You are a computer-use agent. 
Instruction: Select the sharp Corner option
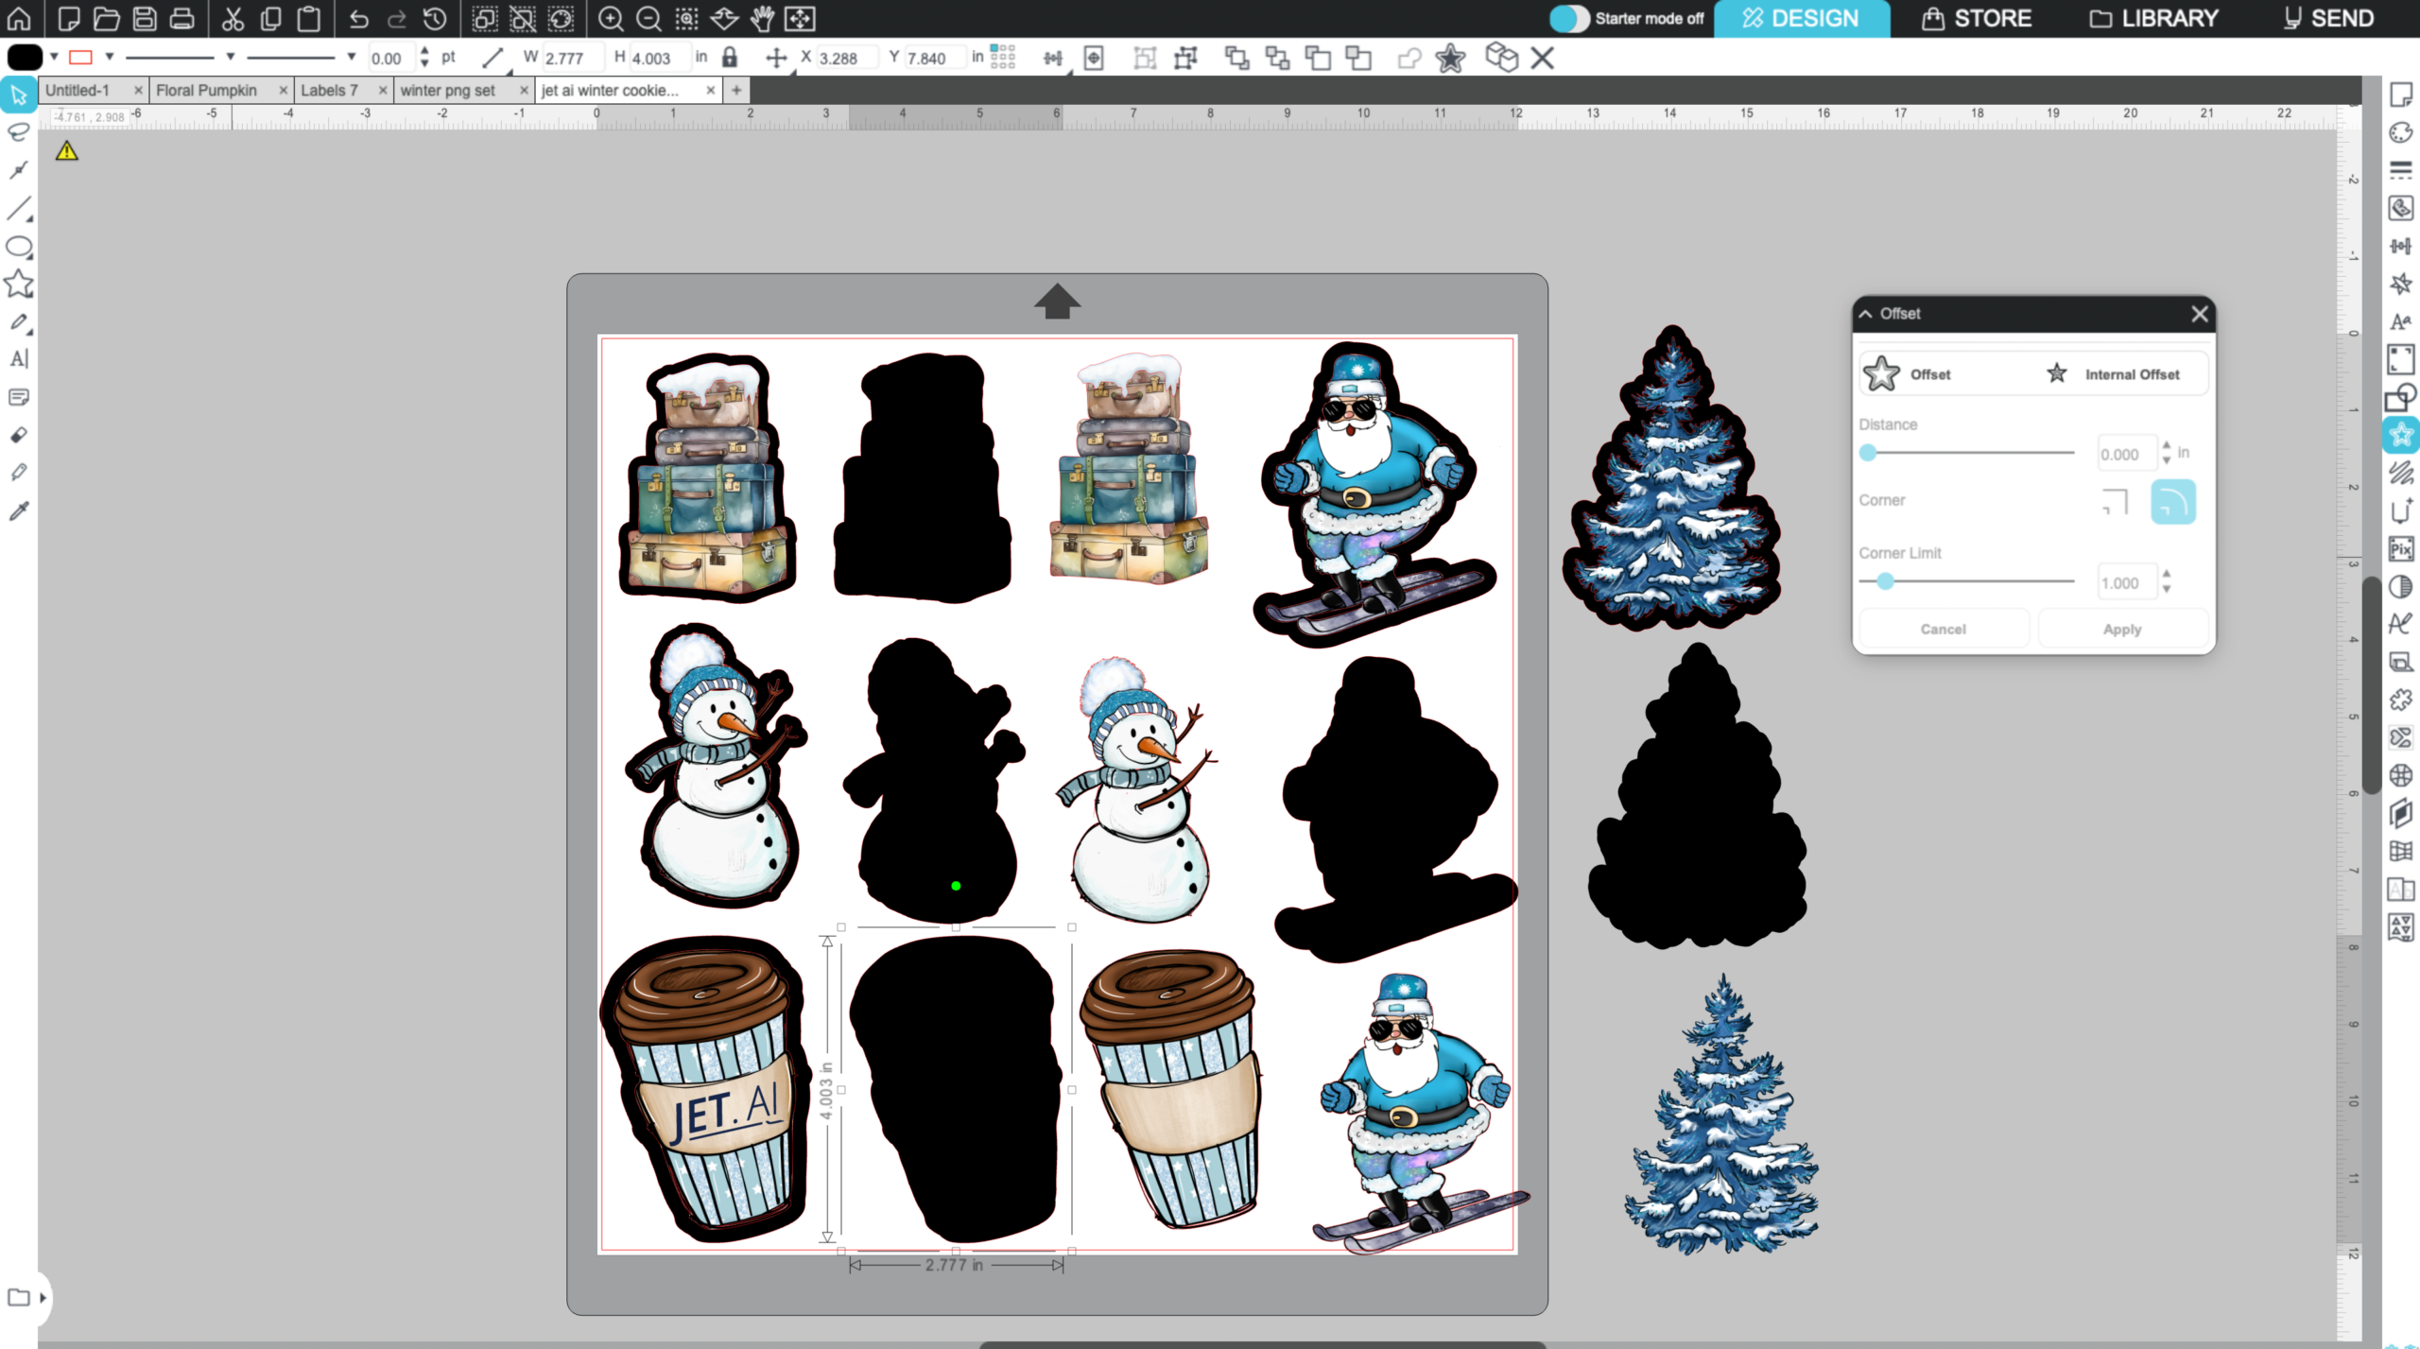coord(2116,502)
